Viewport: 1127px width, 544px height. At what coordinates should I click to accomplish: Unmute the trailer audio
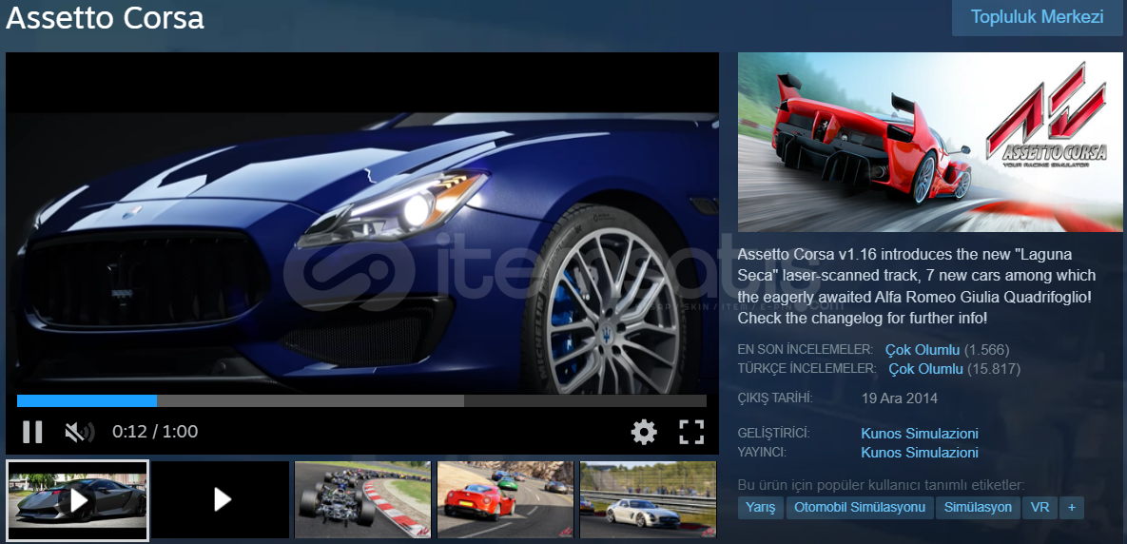click(80, 432)
